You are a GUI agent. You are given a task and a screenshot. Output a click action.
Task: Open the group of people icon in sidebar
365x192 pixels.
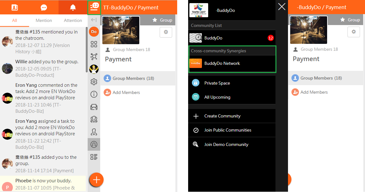[94, 120]
